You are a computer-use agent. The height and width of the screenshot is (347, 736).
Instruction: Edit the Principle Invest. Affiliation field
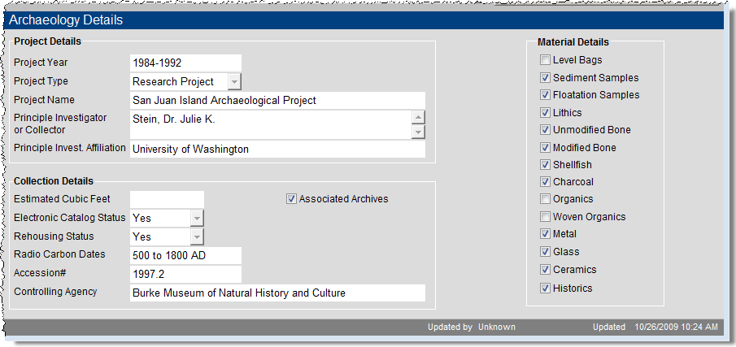click(x=277, y=150)
